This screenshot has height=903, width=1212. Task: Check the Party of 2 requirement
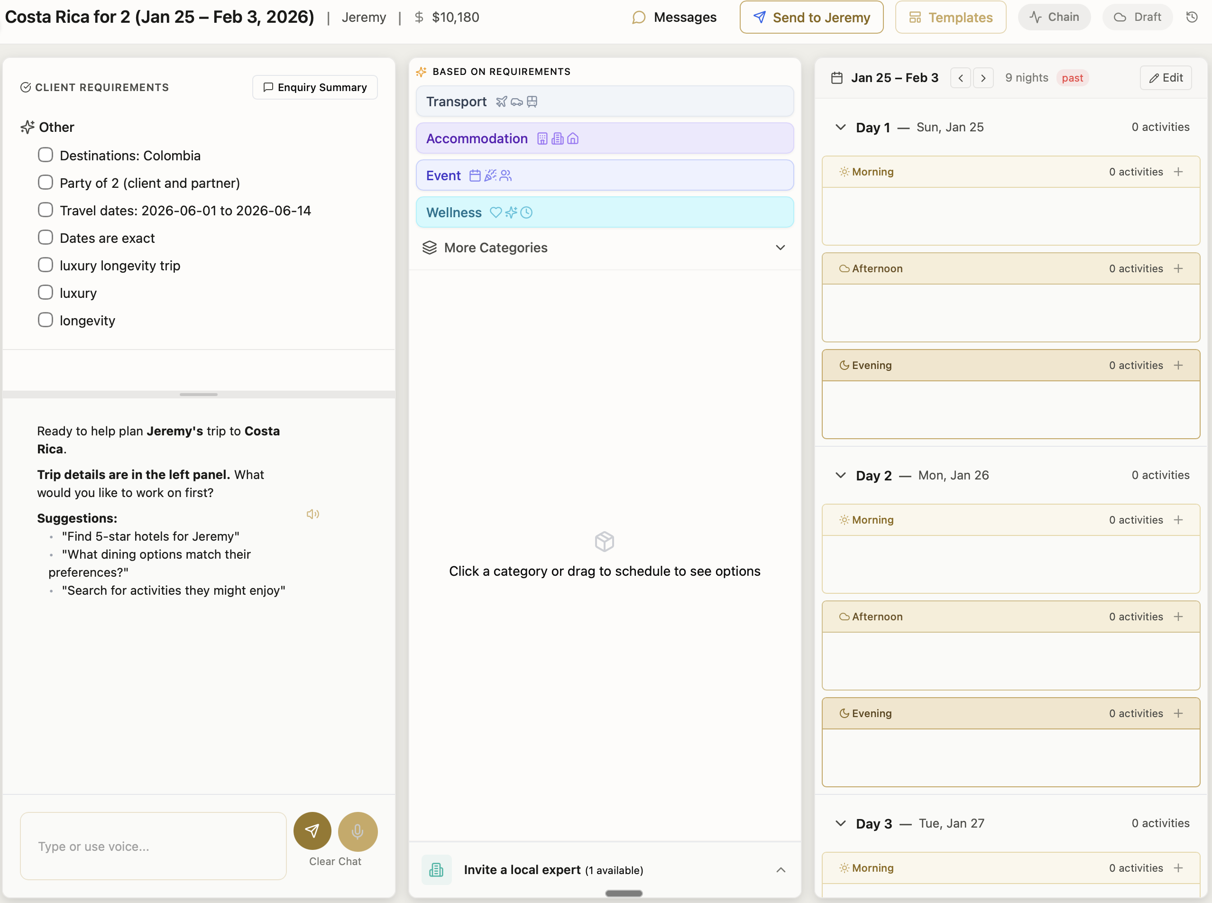coord(46,182)
